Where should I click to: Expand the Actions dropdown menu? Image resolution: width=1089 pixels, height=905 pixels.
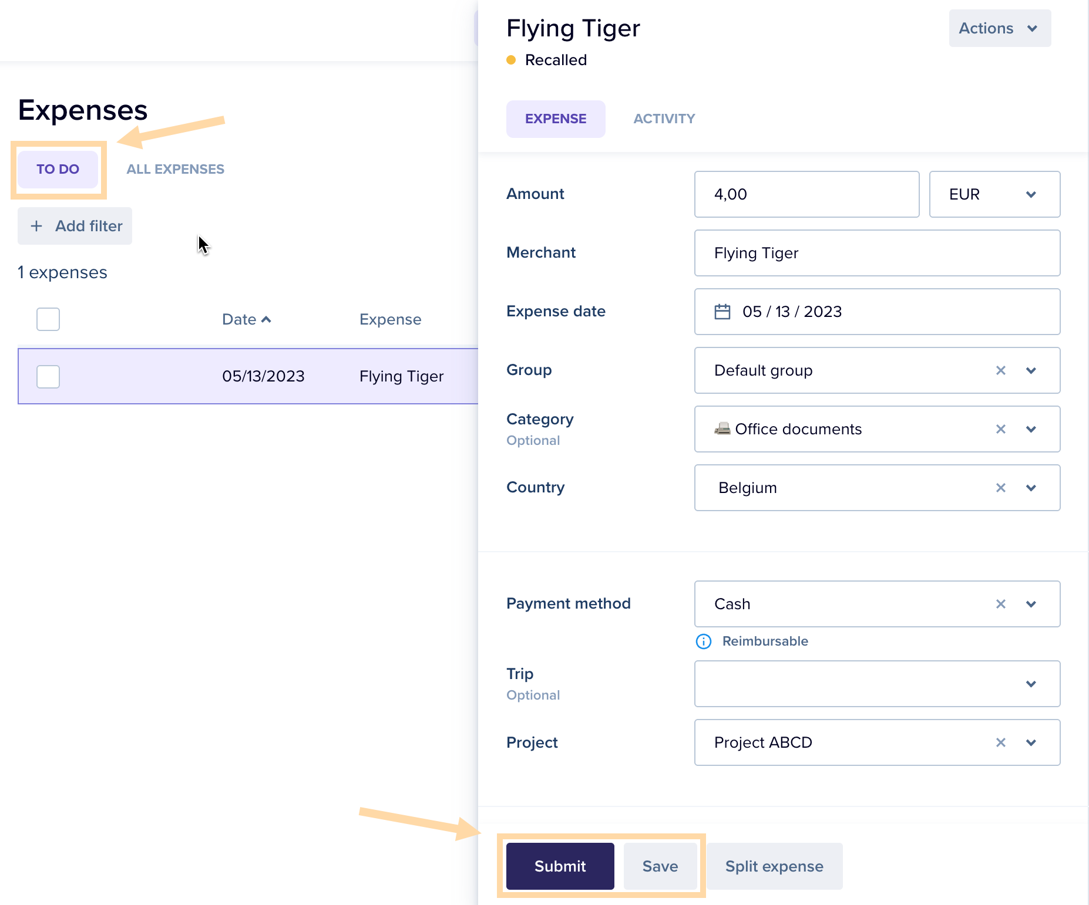pos(999,28)
